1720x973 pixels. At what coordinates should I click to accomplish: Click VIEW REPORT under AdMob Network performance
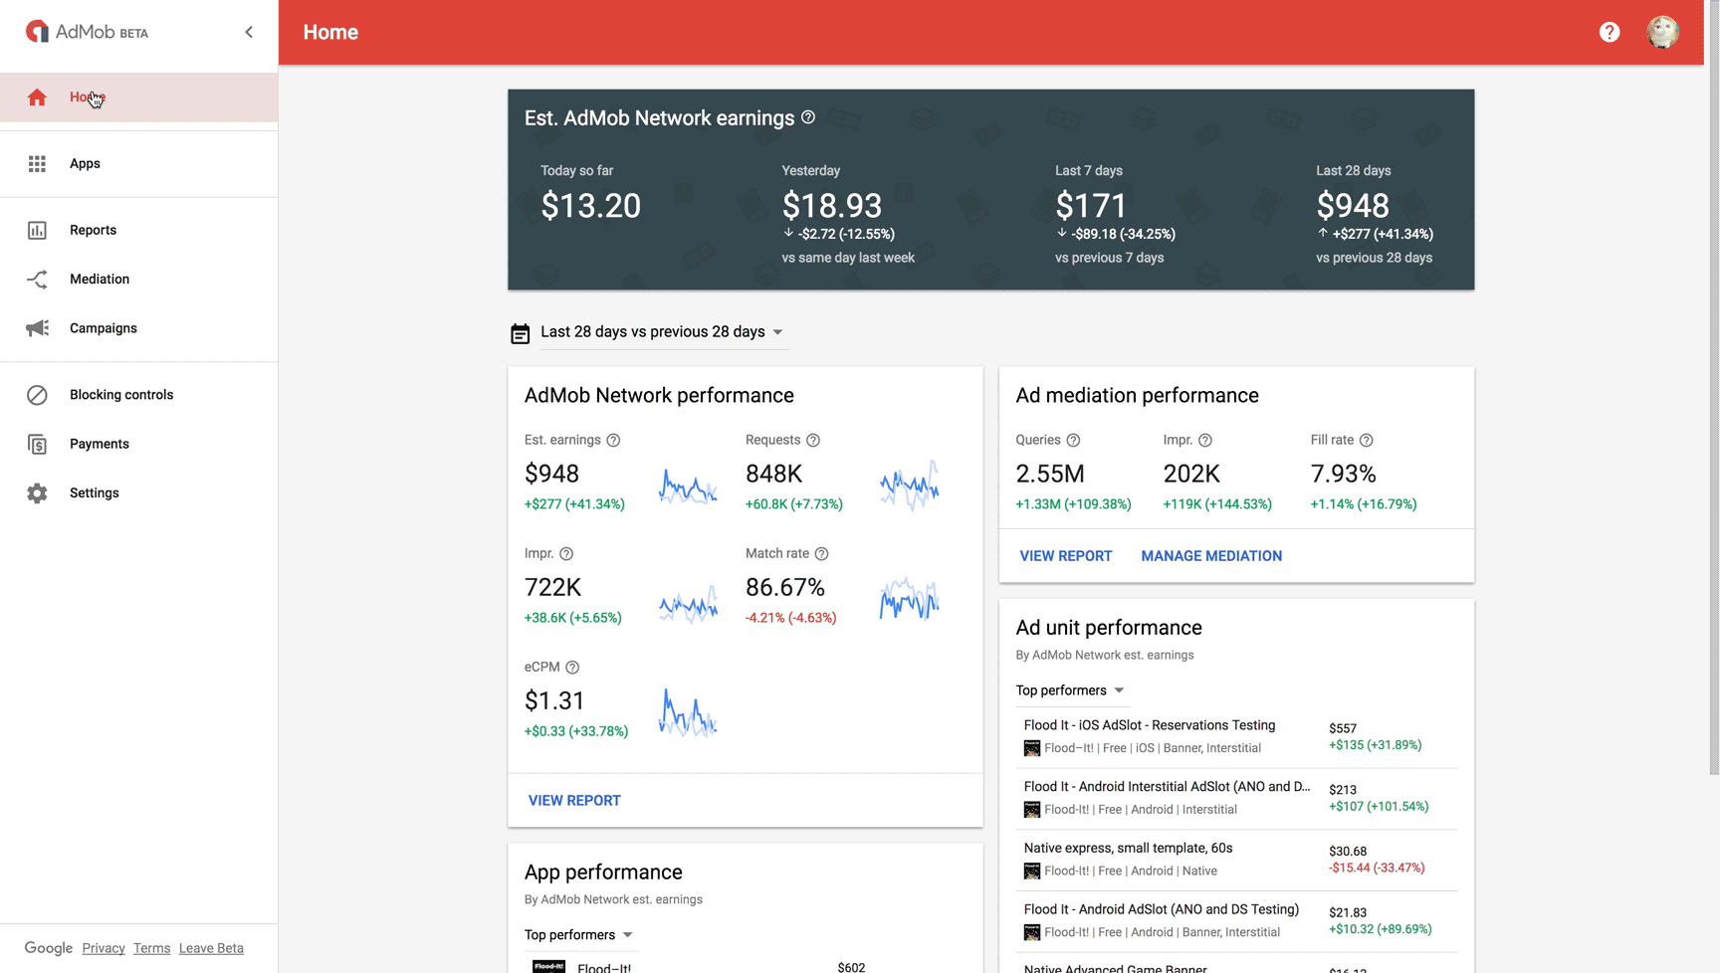tap(574, 801)
